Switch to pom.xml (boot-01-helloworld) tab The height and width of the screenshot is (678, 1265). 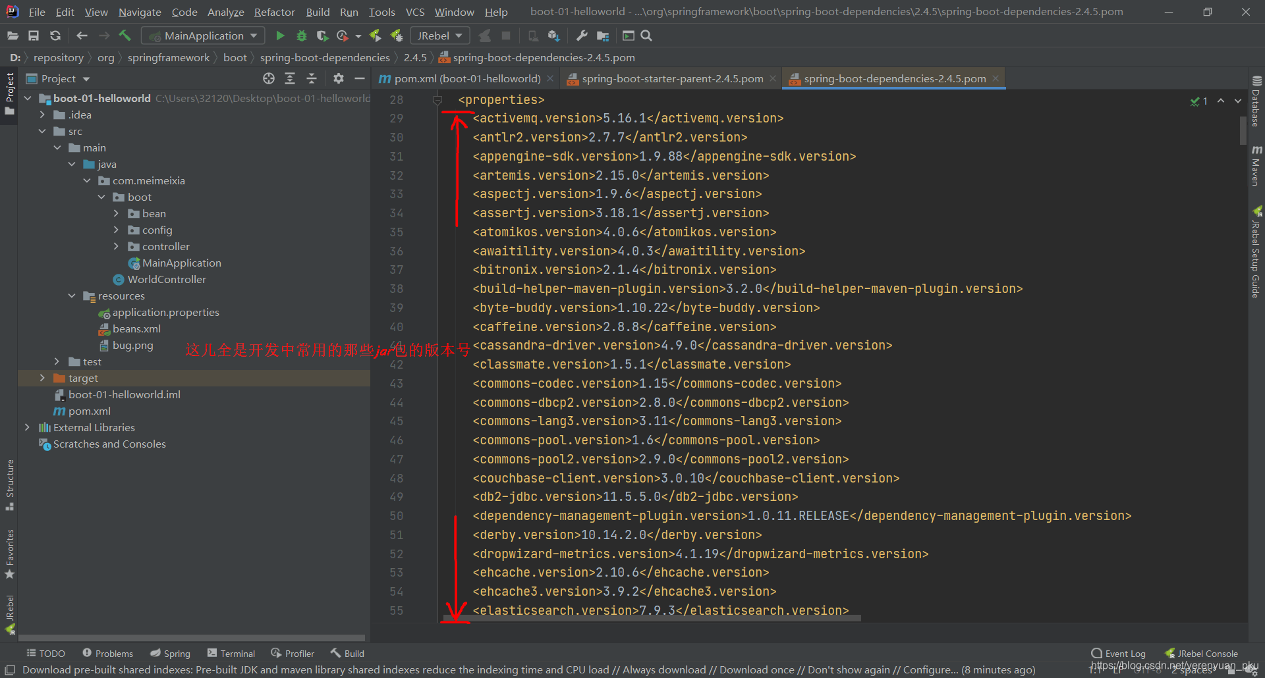tap(466, 78)
